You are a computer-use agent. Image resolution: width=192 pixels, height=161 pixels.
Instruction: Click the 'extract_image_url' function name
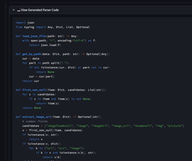pyautogui.click(x=37, y=117)
